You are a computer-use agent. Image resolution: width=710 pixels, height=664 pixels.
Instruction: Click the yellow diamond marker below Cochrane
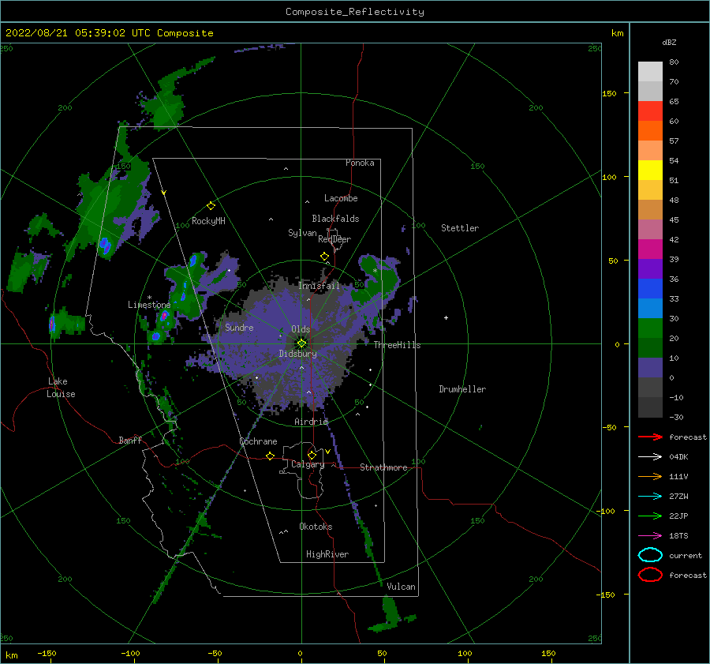pyautogui.click(x=270, y=456)
